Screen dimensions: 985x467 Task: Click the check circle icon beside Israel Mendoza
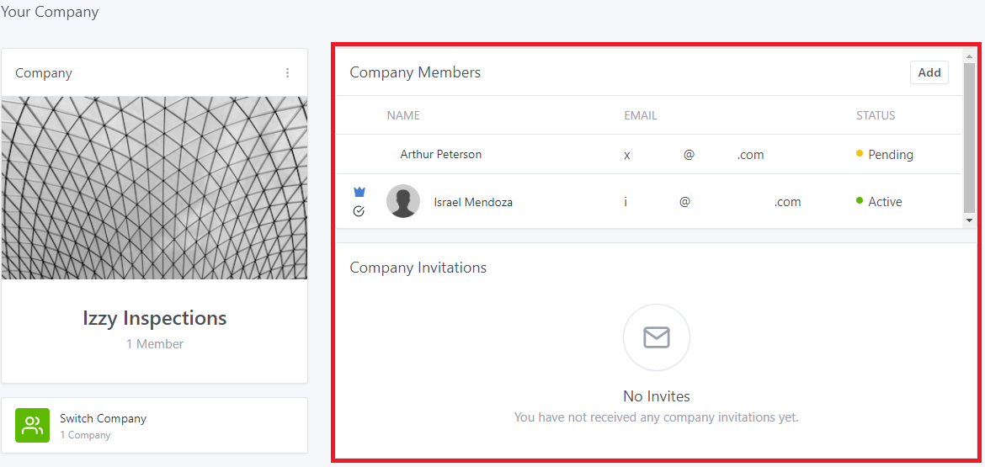tap(359, 211)
